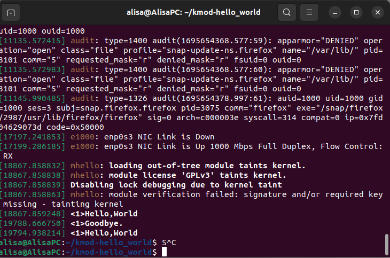Open the hamburger main menu
The image size is (390, 258).
coord(309,12)
